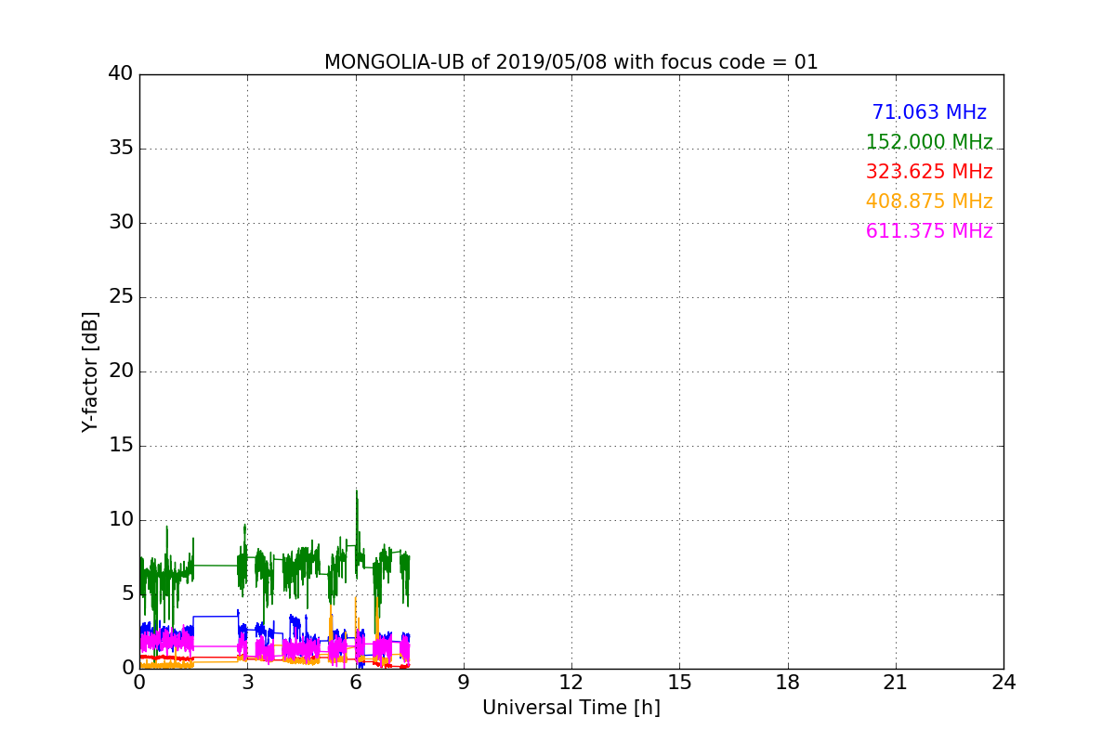
Task: Click the green 152 MHz peak near 6 h
Action: pyautogui.click(x=356, y=492)
